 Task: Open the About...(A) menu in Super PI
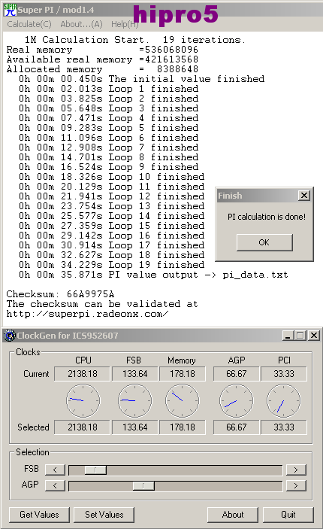click(81, 24)
